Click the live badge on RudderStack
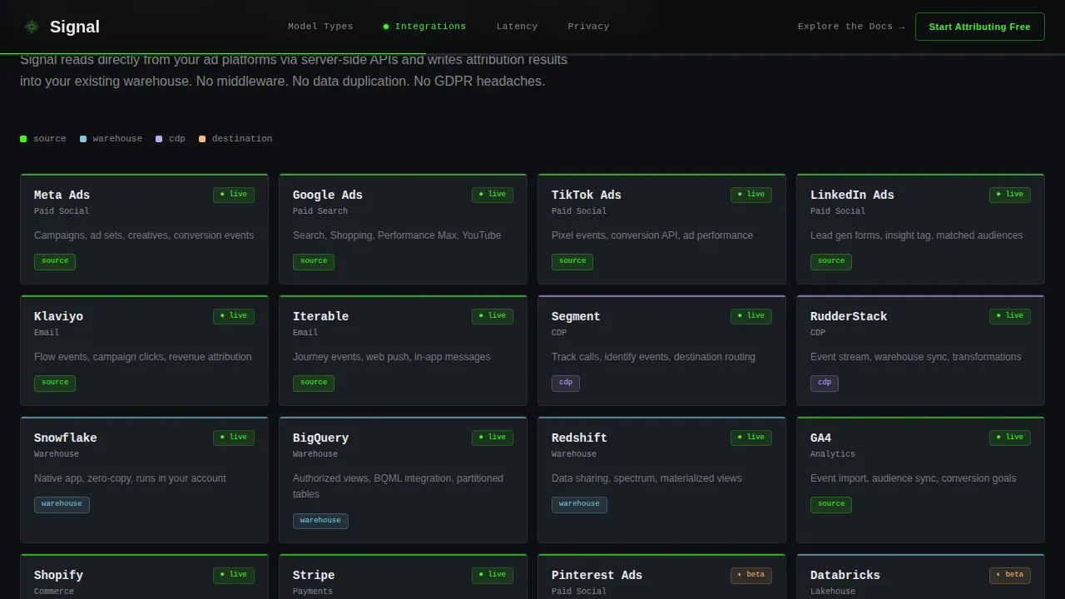The width and height of the screenshot is (1065, 599). pos(1010,316)
